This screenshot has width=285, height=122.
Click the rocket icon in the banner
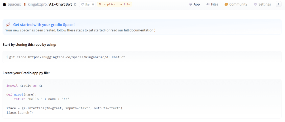pos(8,25)
